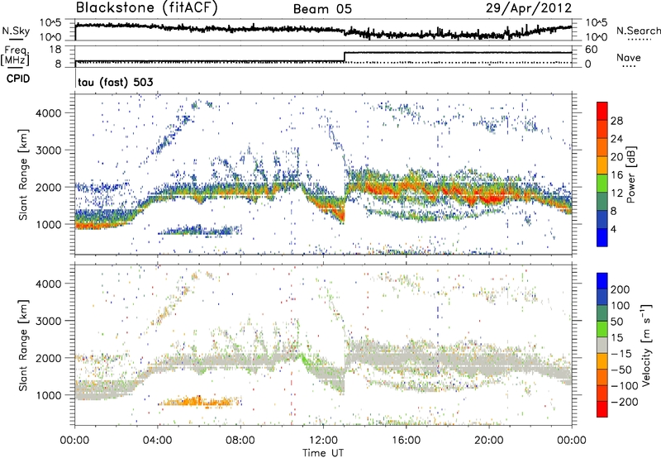Click the '20:00' time axis tick label
Viewport: 661px width, 458px height.
pyautogui.click(x=488, y=441)
